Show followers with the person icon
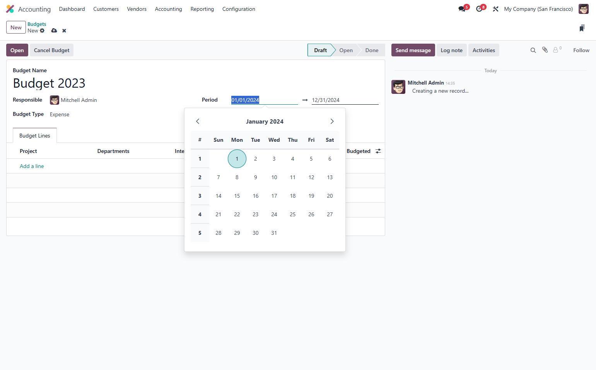Screen dimensions: 596x370 pyautogui.click(x=556, y=50)
